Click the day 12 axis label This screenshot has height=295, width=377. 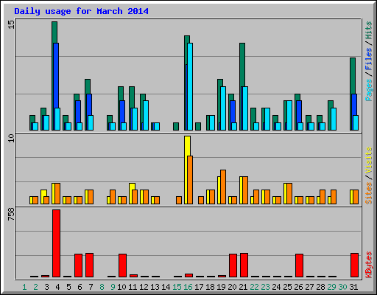click(x=144, y=287)
